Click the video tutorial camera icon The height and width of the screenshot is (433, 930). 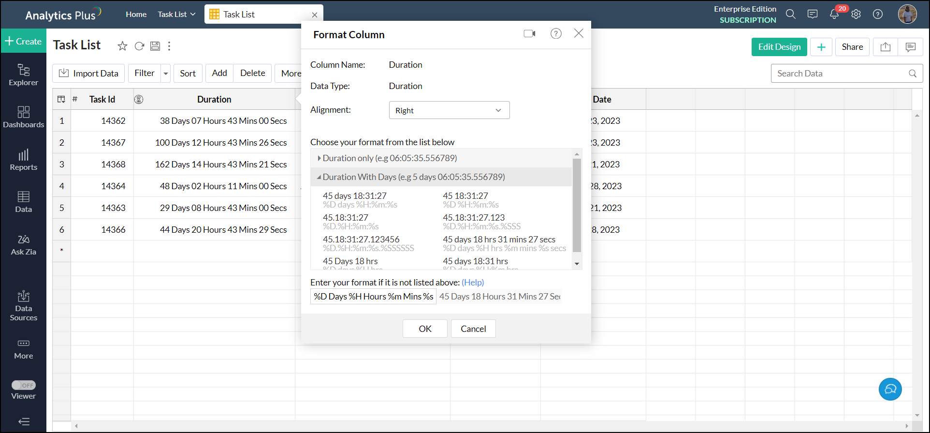click(x=529, y=33)
